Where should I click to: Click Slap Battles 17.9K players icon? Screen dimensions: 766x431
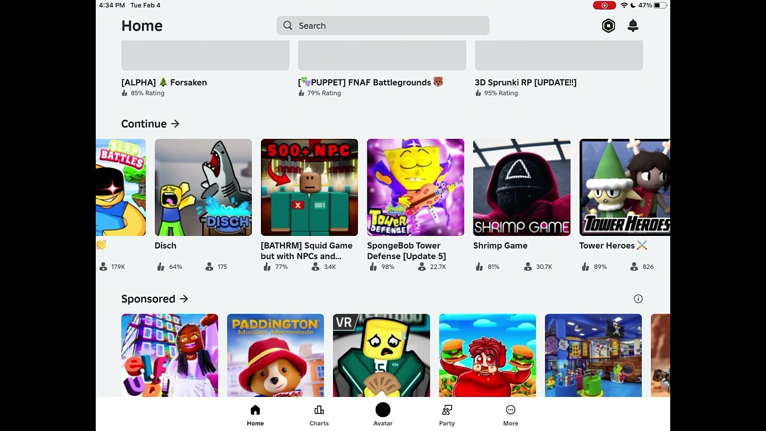pos(103,267)
